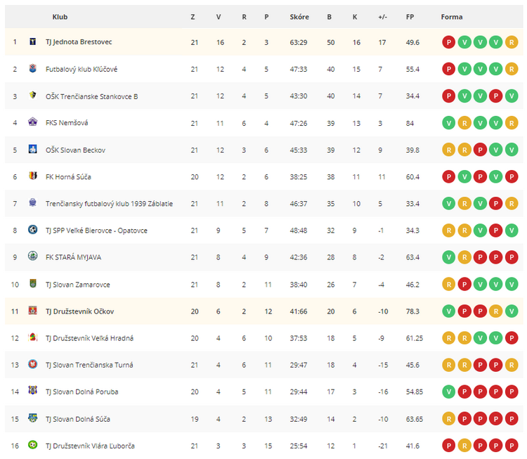Viewport: 527px width, 459px height.
Task: Select the TJ Slovan Dolná Súča link
Action: pyautogui.click(x=78, y=420)
